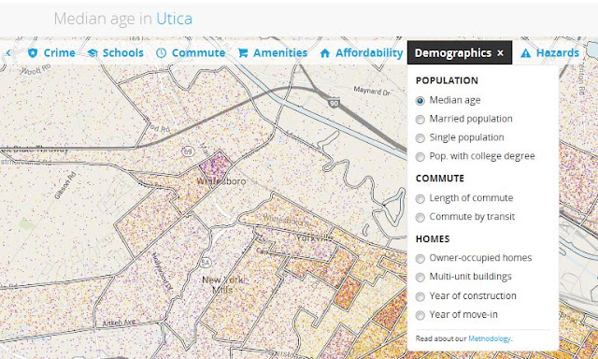This screenshot has height=359, width=598.
Task: Choose the Commute by transit option
Action: 465,217
